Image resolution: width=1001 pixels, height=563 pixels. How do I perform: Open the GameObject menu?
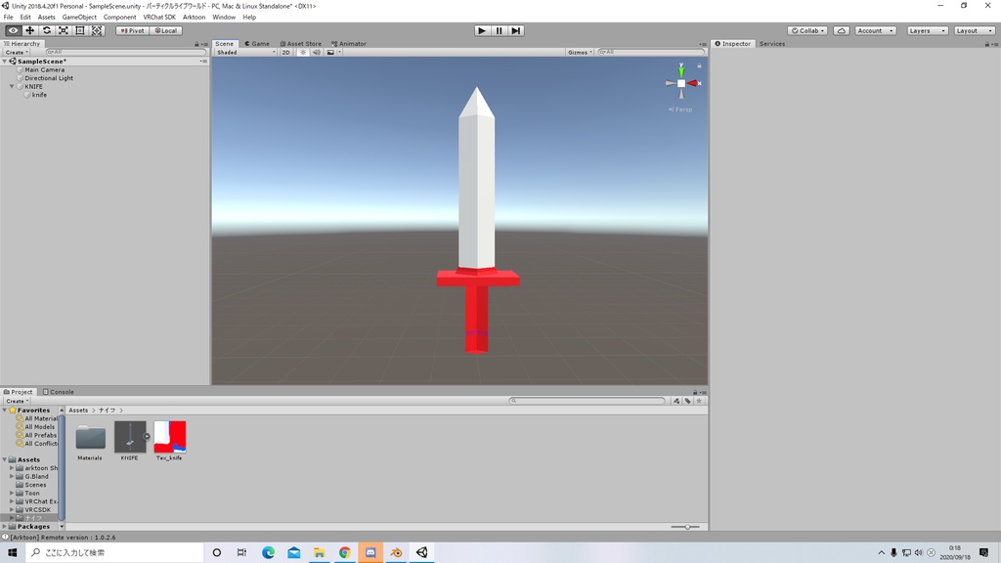(x=79, y=18)
